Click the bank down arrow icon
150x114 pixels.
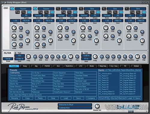coord(103,98)
